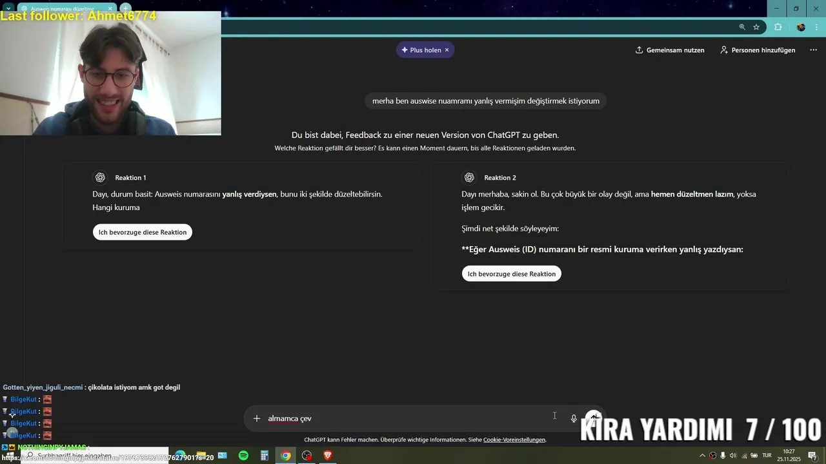Click the OBS icon in system tray
Screen dimensions: 826x464
coord(712,456)
